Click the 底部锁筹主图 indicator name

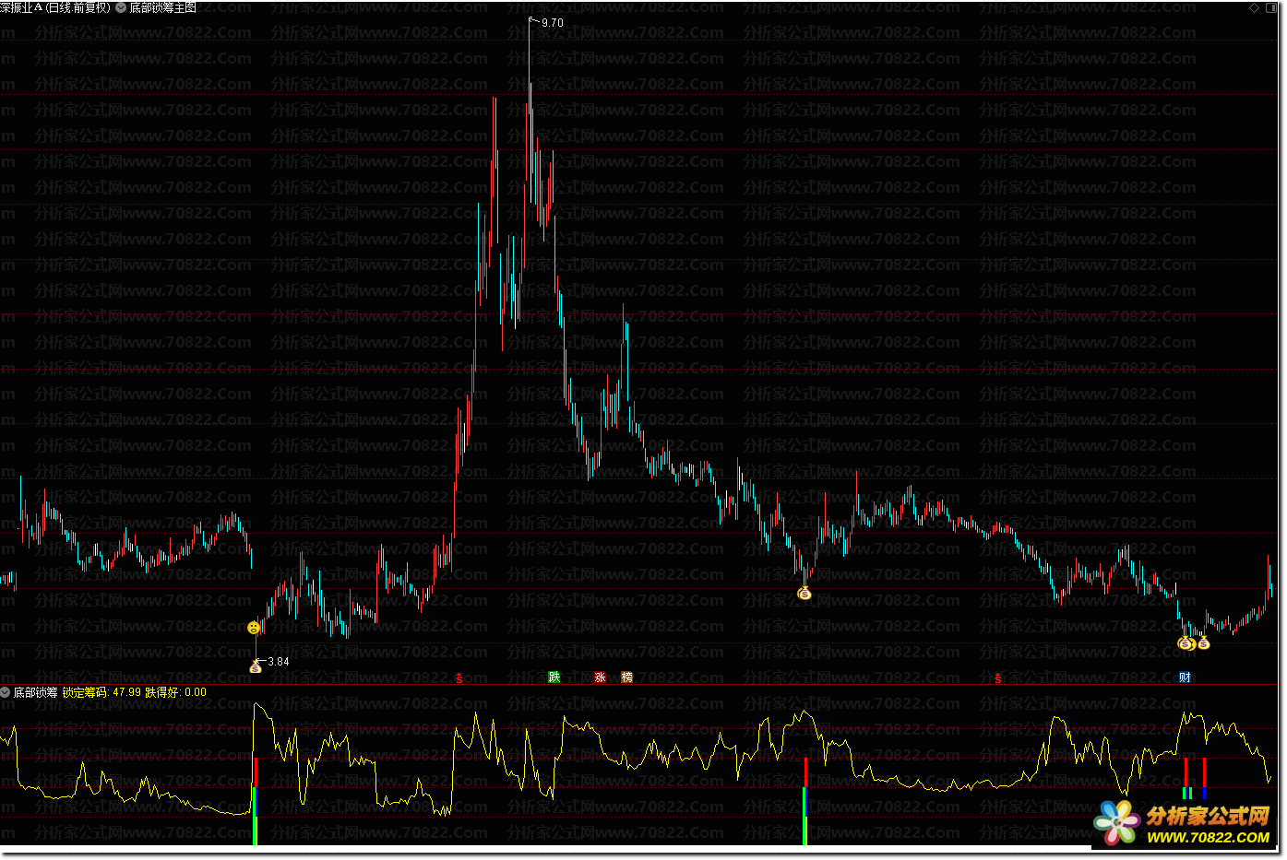163,7
